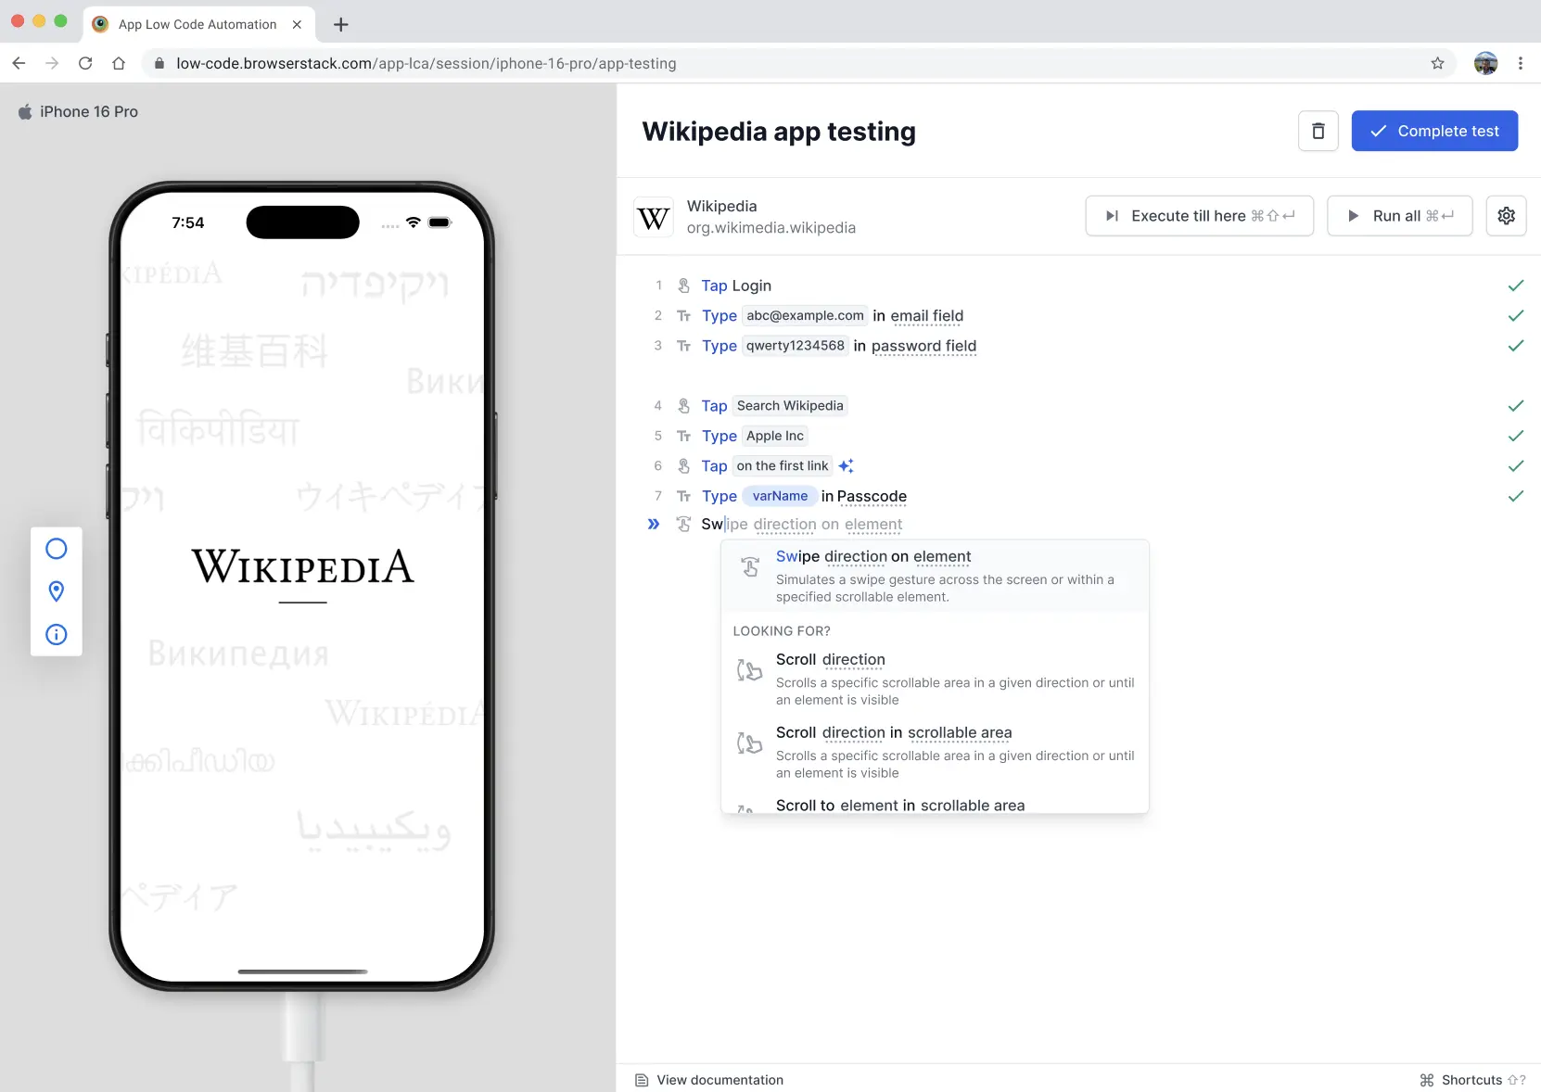Delete the test using the trash icon

coord(1318,131)
